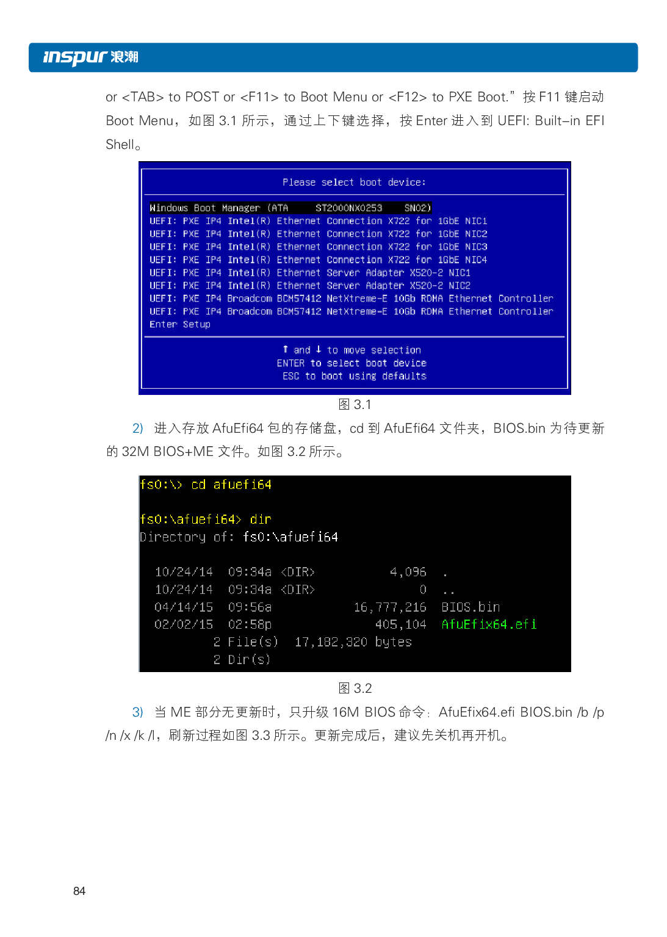667x937 pixels.
Task: Select the X722 1GbE NIC4 PXE option
Action: click(318, 260)
